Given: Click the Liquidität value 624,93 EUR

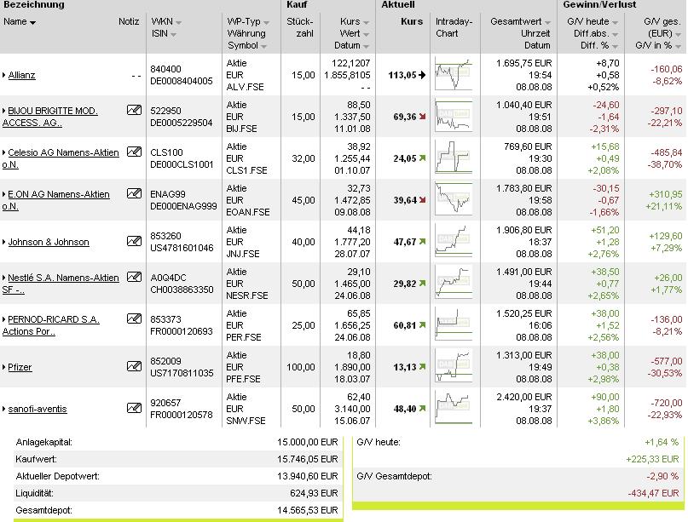Looking at the screenshot, I should pos(314,493).
